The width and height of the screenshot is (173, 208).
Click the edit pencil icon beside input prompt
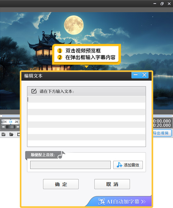(x=34, y=91)
